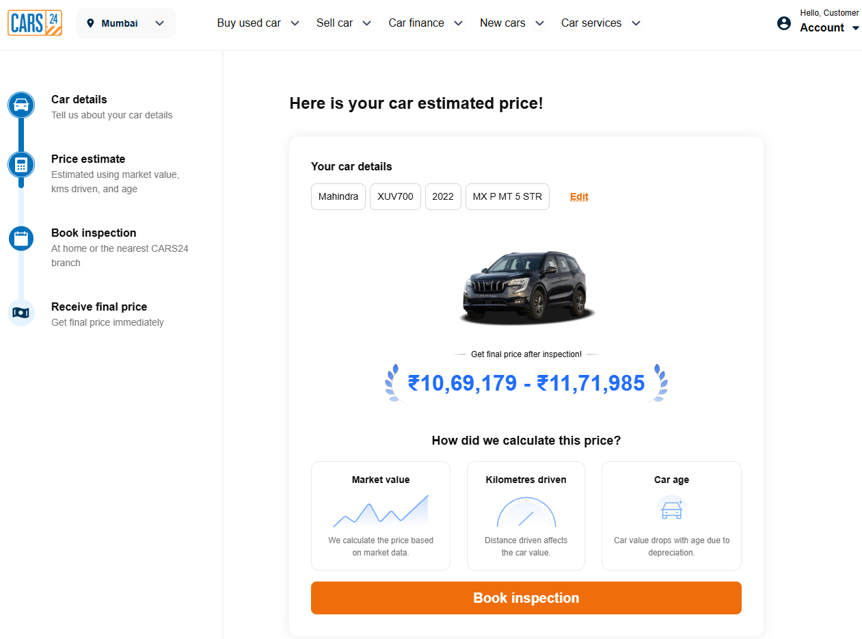
Task: Click the CARS24 logo
Action: click(x=35, y=23)
